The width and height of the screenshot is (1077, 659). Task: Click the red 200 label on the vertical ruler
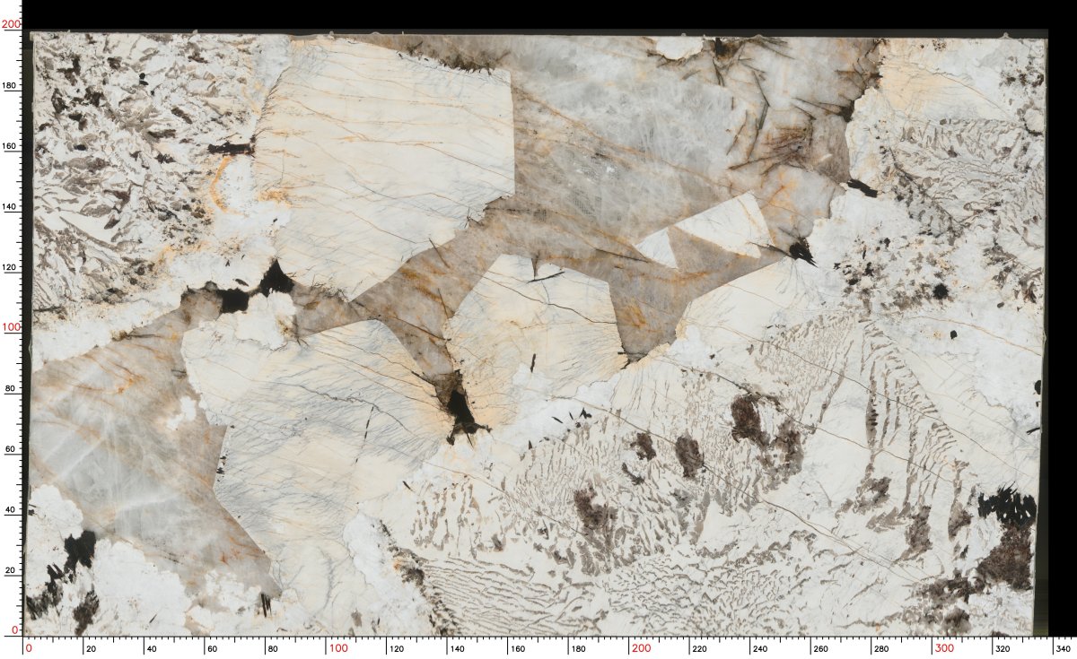click(x=11, y=25)
